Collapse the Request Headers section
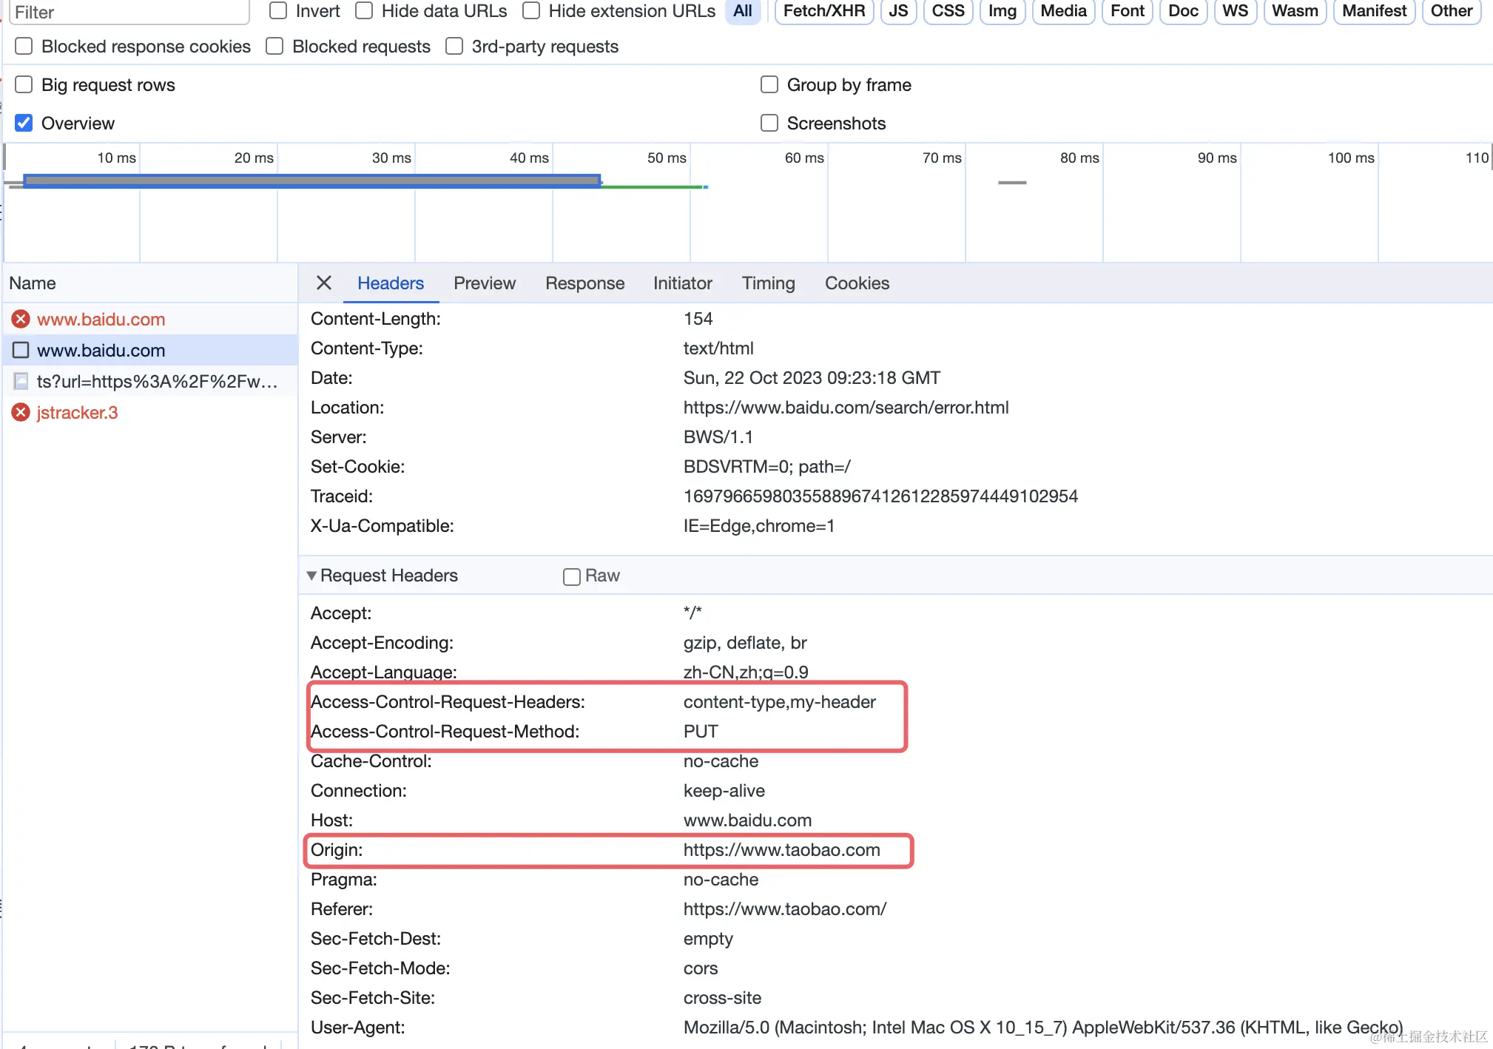The height and width of the screenshot is (1049, 1493). [x=311, y=576]
